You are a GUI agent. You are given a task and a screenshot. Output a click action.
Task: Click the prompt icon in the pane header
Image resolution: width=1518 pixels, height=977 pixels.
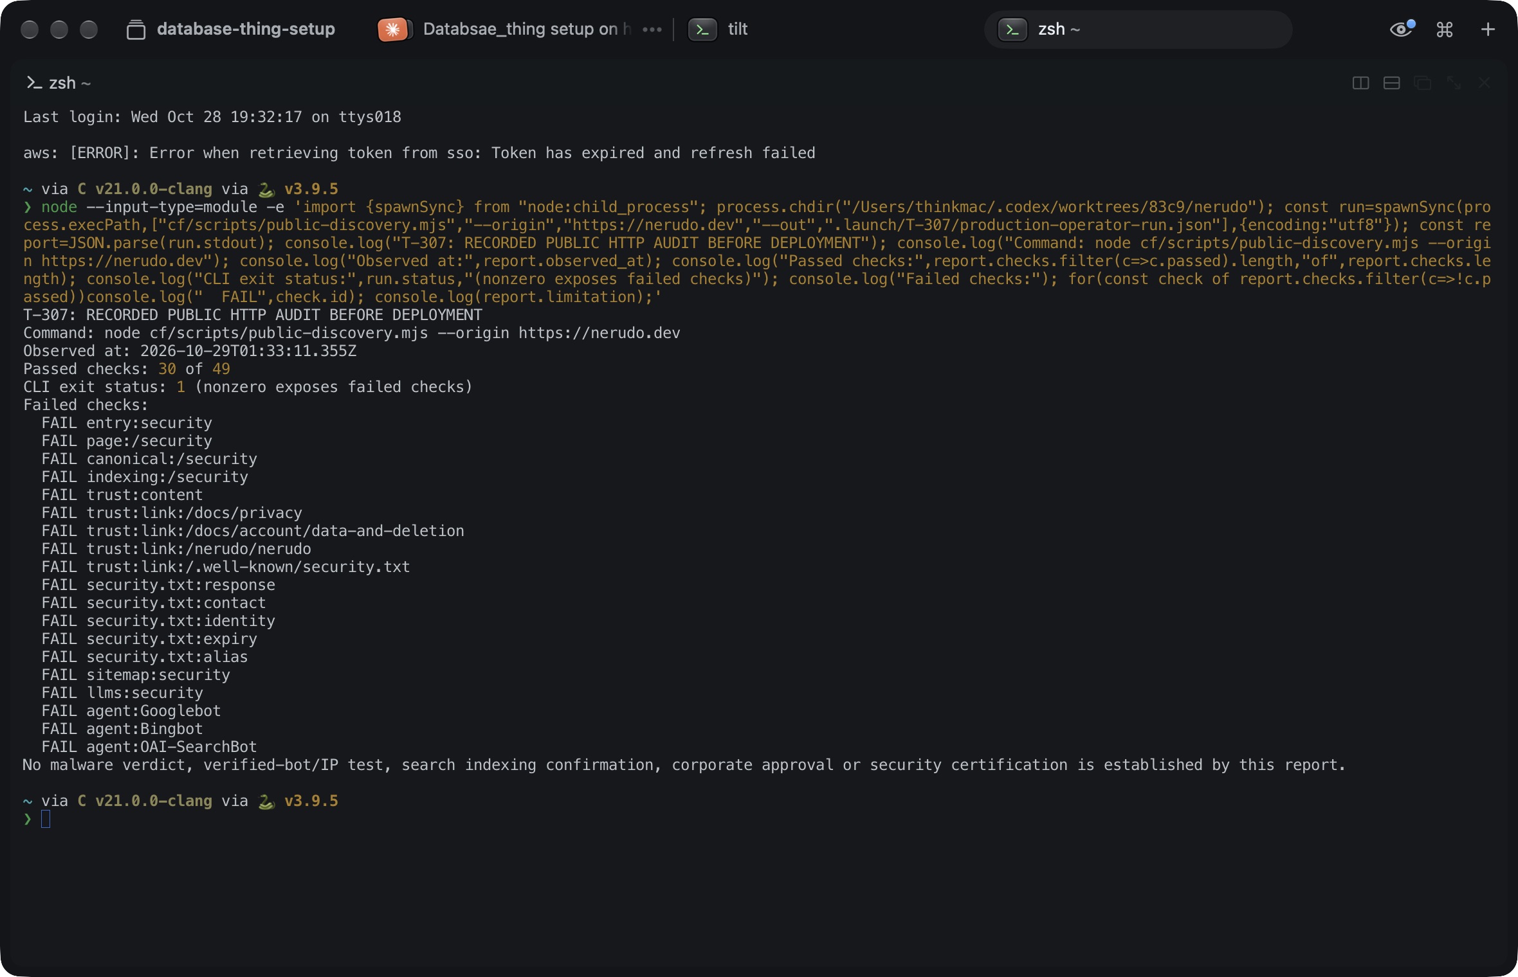click(33, 83)
